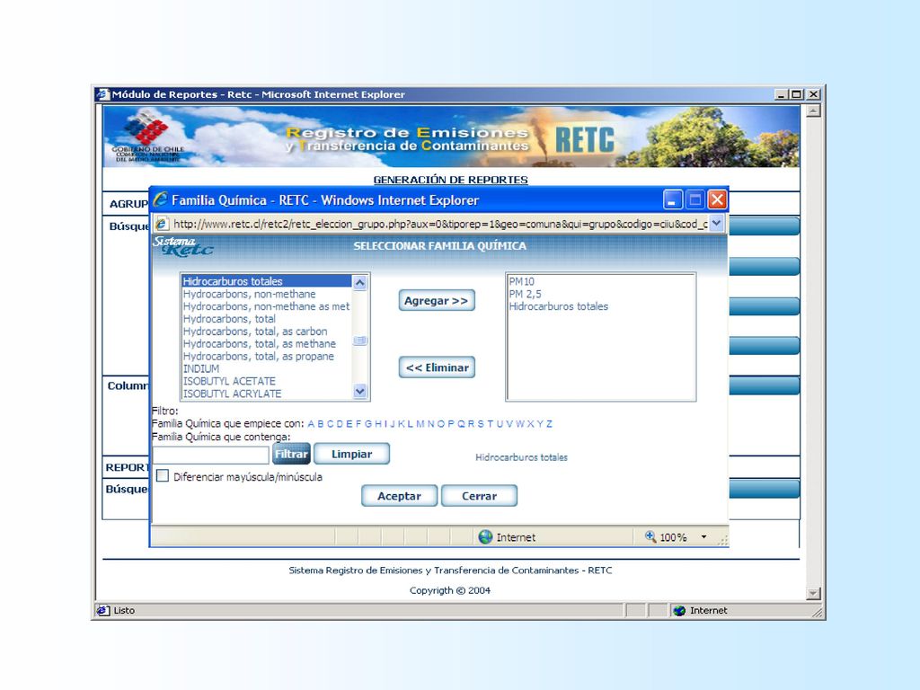Viewport: 920px width, 690px height.
Task: Select Hydrocarbons, total, as methane item
Action: click(x=266, y=344)
